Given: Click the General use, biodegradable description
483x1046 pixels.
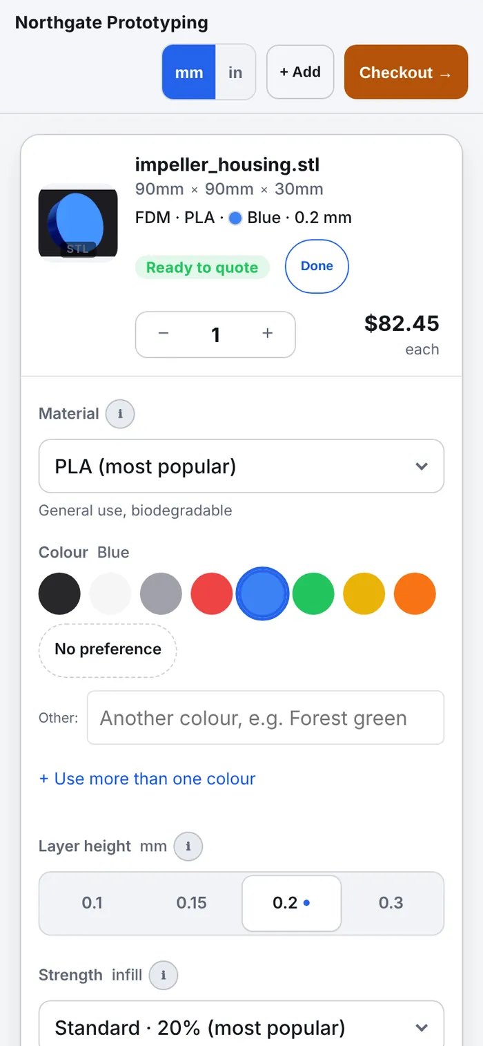Looking at the screenshot, I should (x=135, y=511).
